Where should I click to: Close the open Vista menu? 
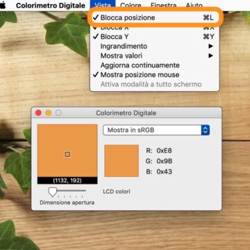click(x=103, y=5)
